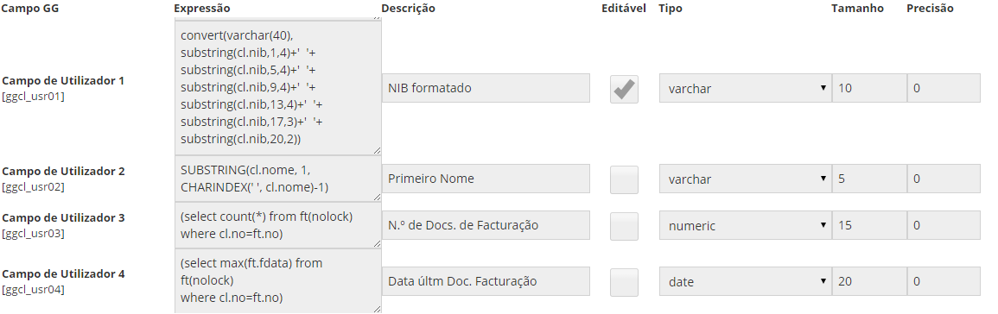Select the Primeiro Nome description field
Viewport: 998px width, 314px height.
click(486, 179)
